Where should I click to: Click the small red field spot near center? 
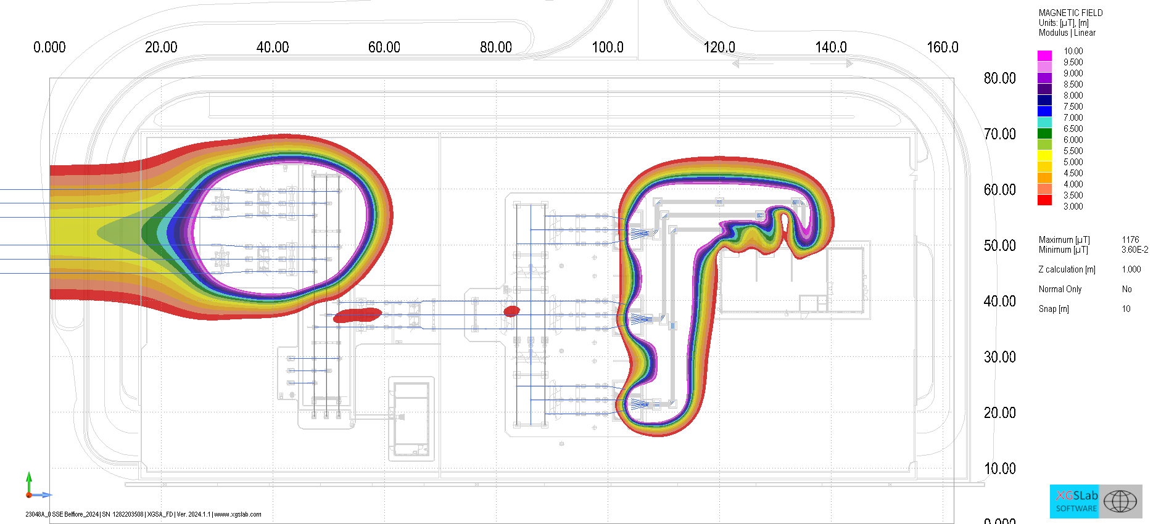[x=511, y=311]
